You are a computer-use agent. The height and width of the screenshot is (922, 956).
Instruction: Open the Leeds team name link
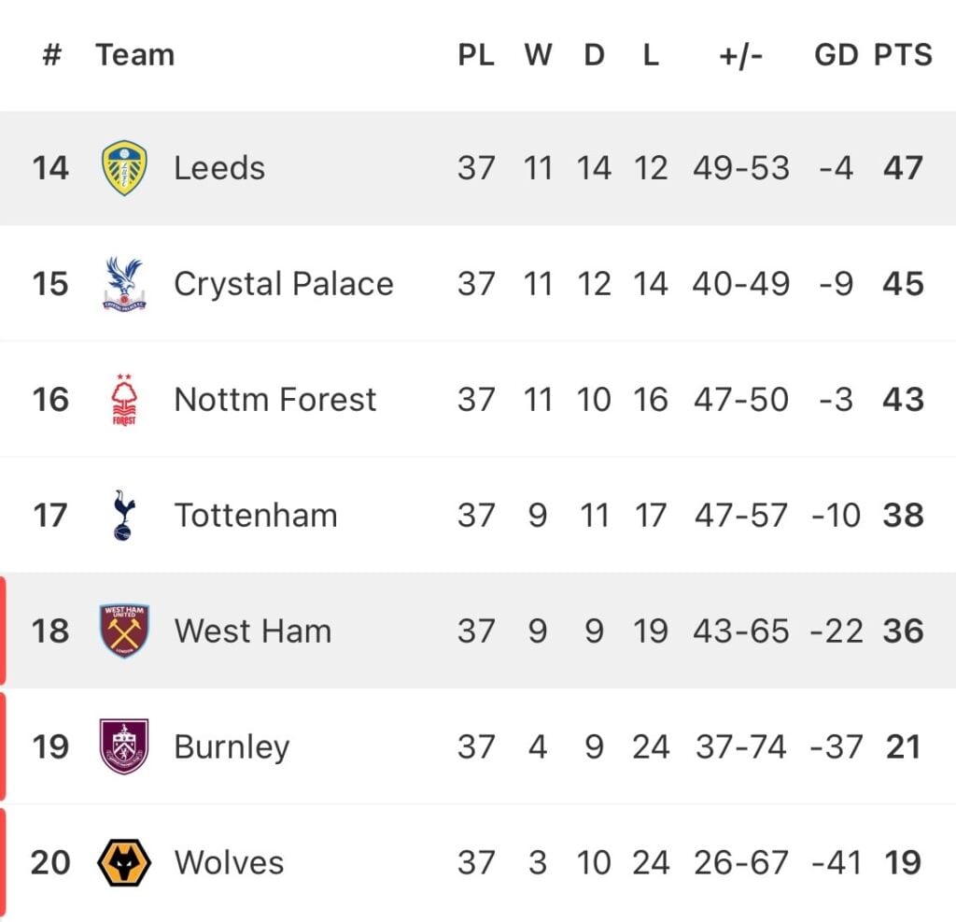click(219, 168)
